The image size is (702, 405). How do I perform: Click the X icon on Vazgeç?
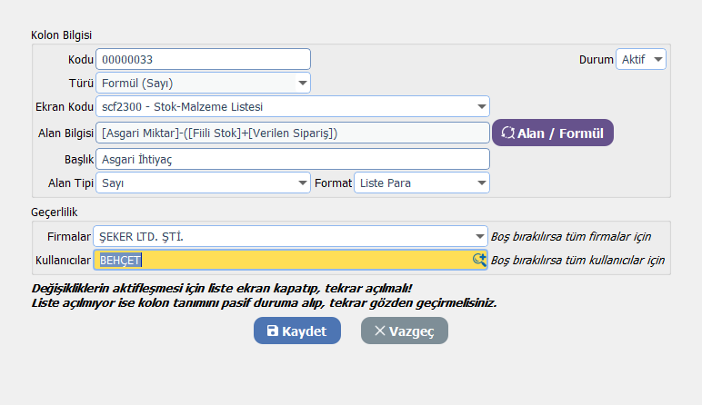tap(380, 331)
